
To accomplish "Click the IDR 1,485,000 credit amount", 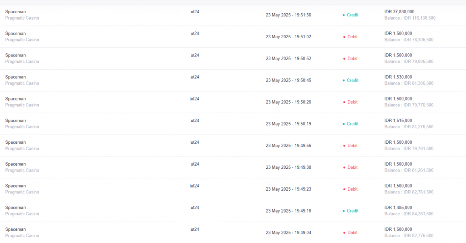I will [398, 208].
